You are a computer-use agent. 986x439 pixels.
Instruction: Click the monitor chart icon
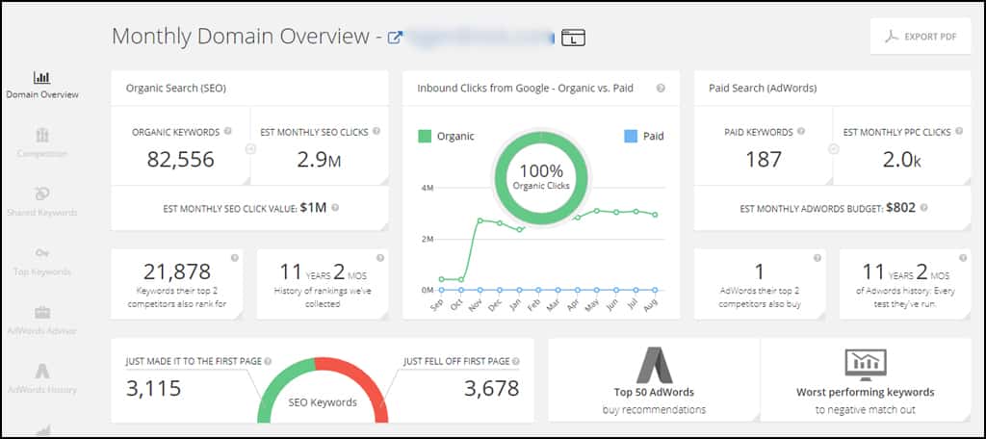pyautogui.click(x=866, y=366)
